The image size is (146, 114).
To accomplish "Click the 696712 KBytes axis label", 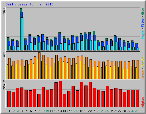I will (4, 85).
